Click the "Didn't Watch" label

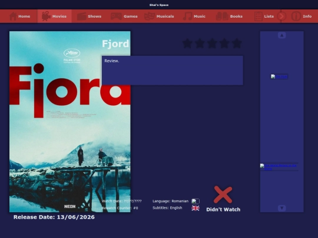[223, 209]
